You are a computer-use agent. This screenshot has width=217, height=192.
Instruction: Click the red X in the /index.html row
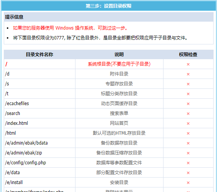(x=188, y=123)
